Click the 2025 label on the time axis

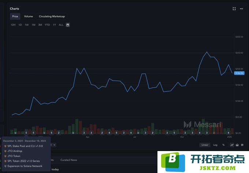pos(229,137)
